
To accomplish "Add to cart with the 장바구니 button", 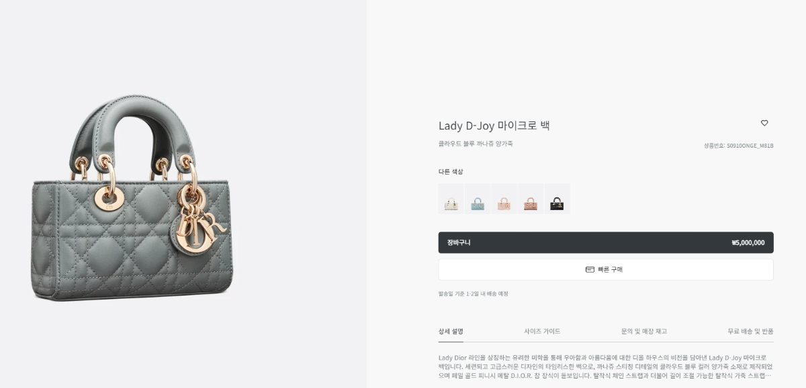I will click(606, 242).
